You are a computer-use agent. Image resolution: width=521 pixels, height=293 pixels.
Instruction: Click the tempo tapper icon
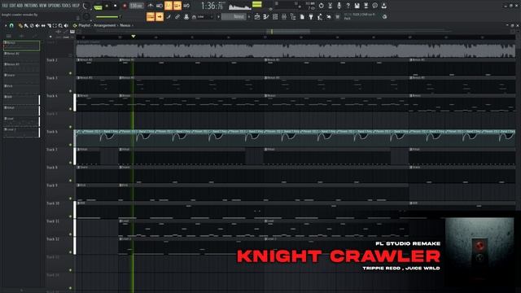[320, 16]
